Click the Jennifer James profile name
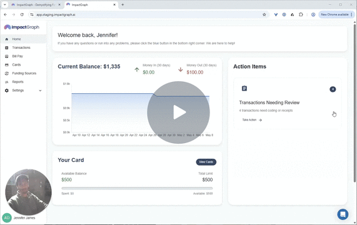The width and height of the screenshot is (357, 225). click(x=24, y=218)
